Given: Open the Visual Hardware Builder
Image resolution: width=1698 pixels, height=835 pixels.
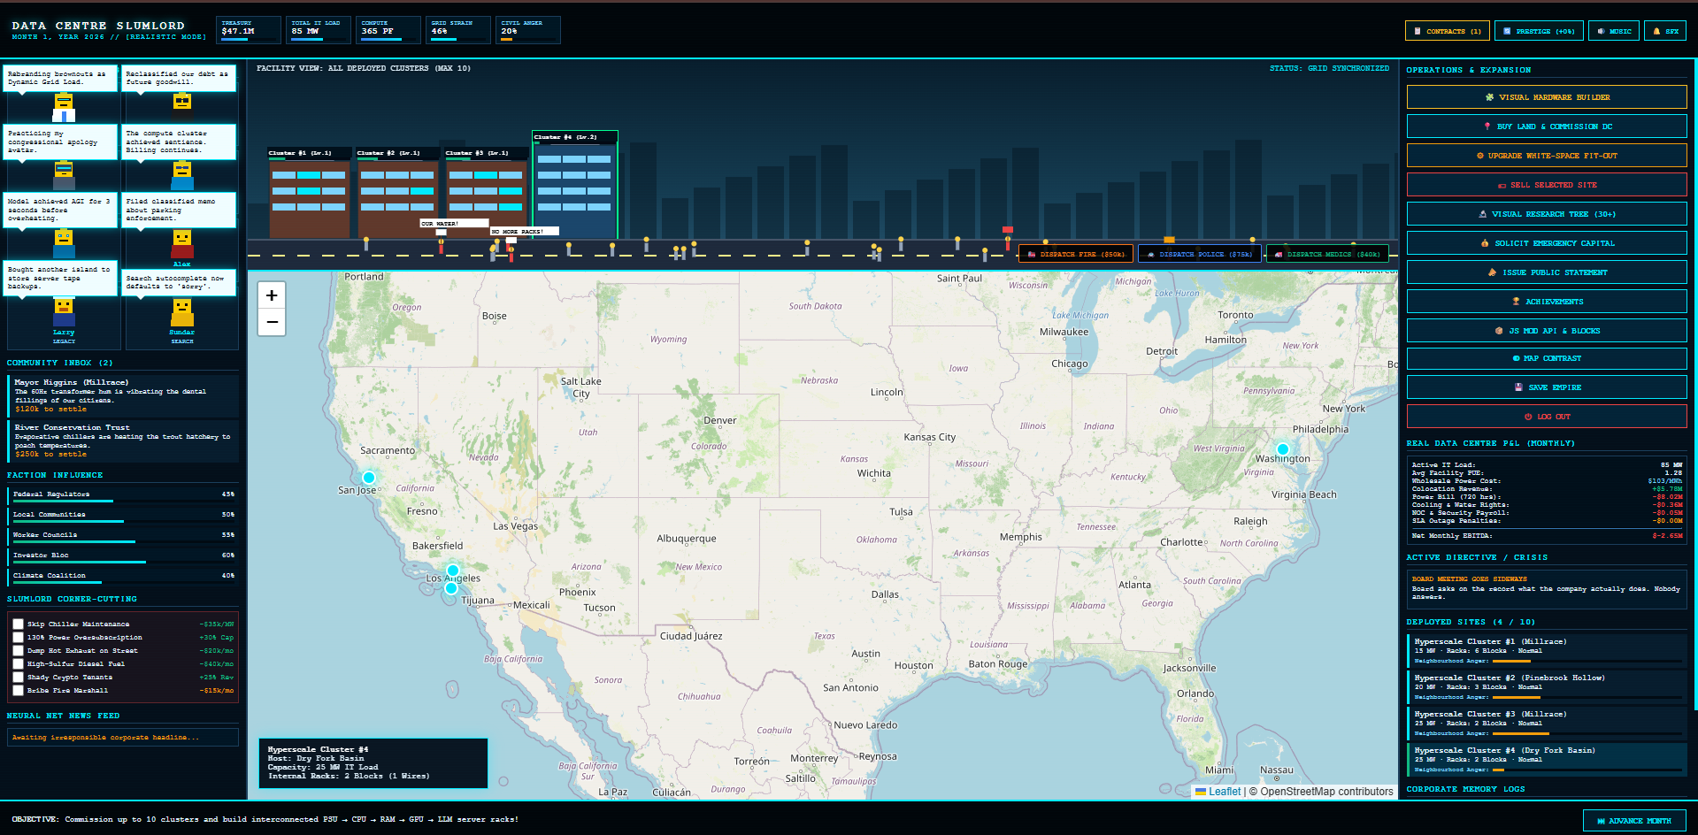Looking at the screenshot, I should 1547,97.
